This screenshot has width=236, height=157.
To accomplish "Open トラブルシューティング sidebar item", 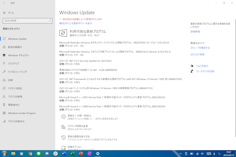I will 17,72.
